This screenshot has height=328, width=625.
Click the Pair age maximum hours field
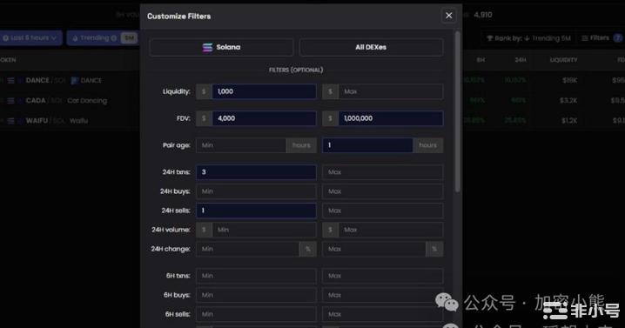tap(367, 145)
